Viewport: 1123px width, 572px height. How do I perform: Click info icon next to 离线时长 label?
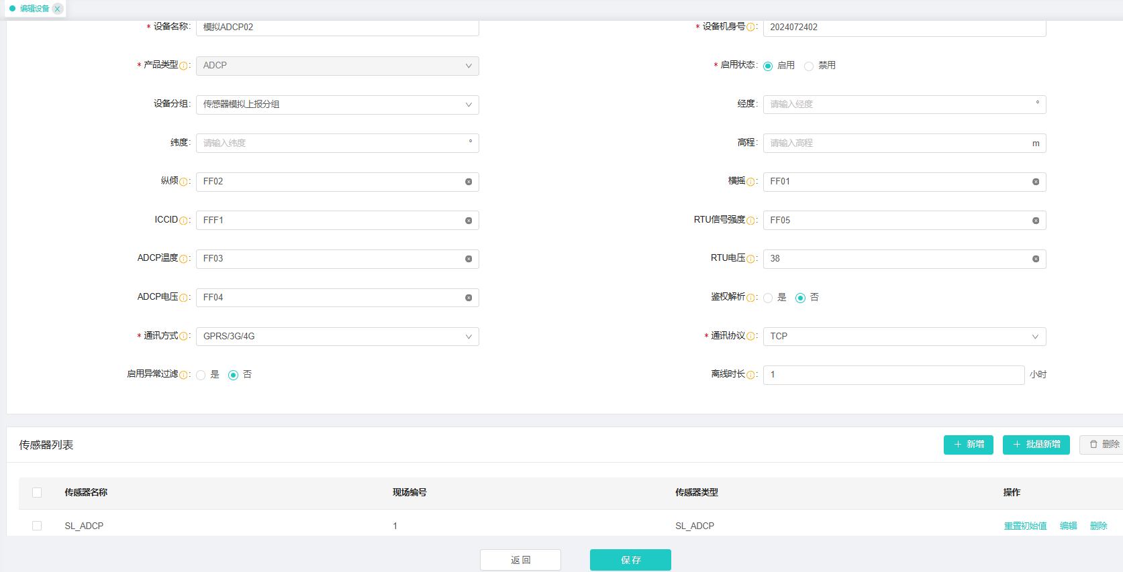click(750, 375)
